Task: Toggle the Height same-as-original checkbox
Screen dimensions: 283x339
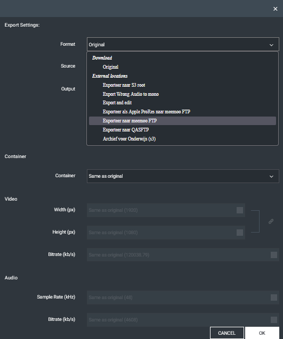Action: tap(240, 233)
